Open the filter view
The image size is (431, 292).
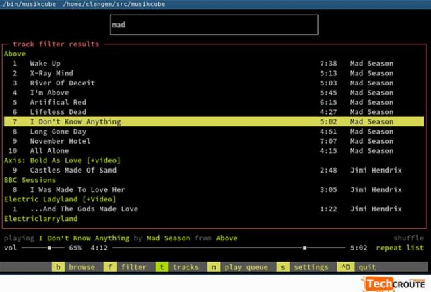pyautogui.click(x=134, y=267)
